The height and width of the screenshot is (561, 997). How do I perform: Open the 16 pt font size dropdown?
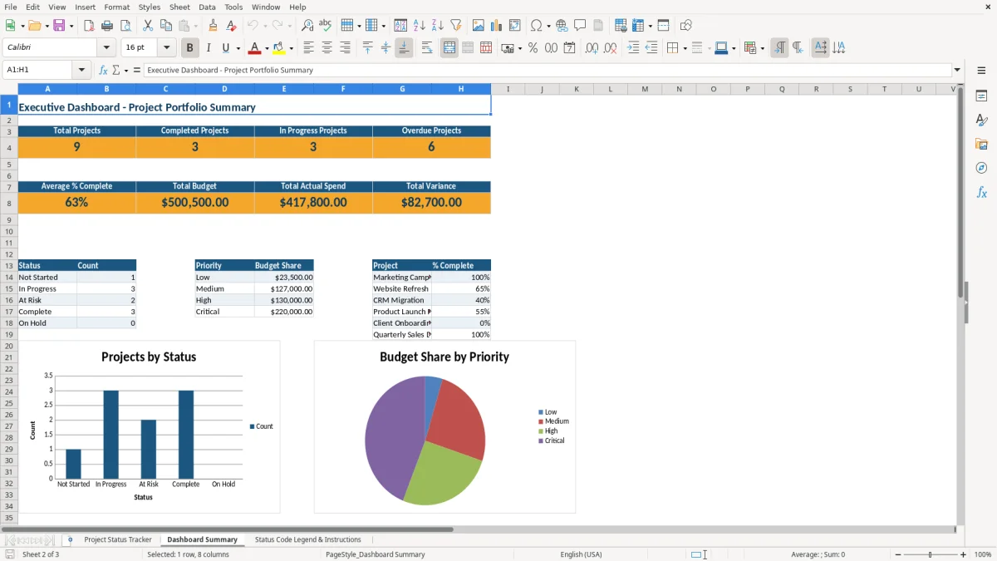167,48
